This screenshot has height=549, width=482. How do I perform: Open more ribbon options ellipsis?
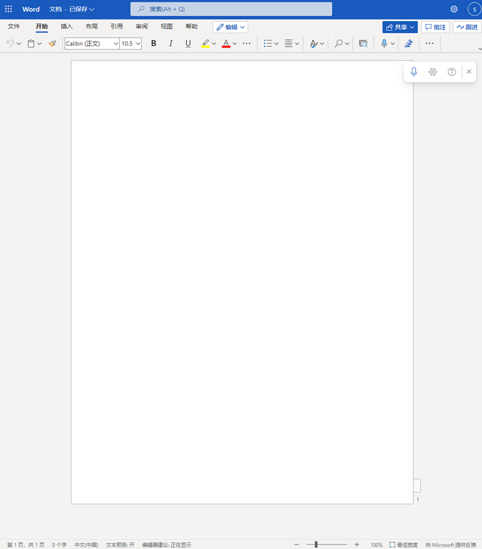(x=429, y=44)
